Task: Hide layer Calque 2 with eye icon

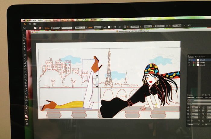Action: [189, 63]
